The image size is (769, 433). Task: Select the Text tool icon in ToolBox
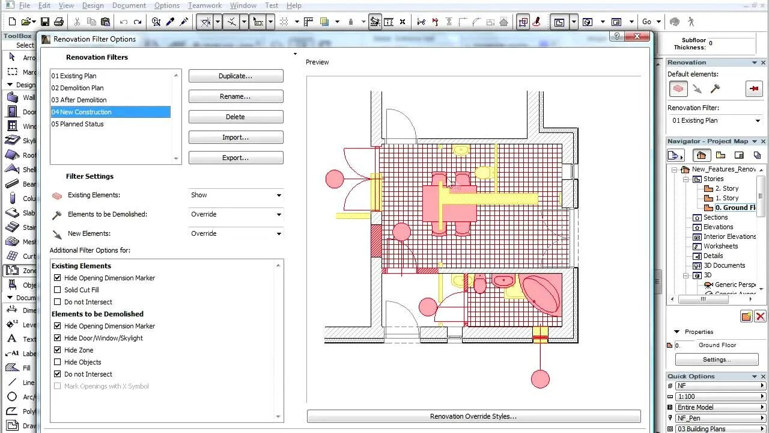coord(12,339)
